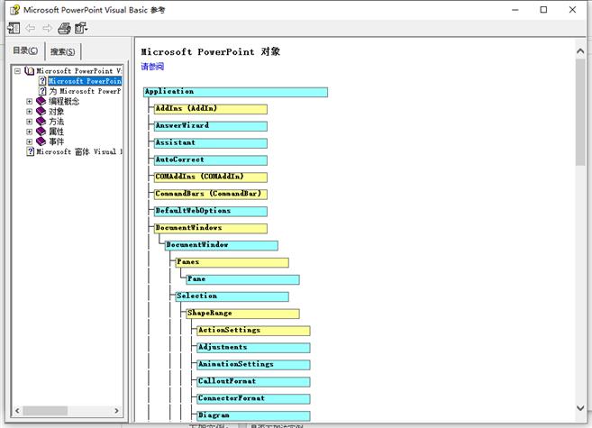Open the Selection object box
The height and width of the screenshot is (428, 592).
232,296
